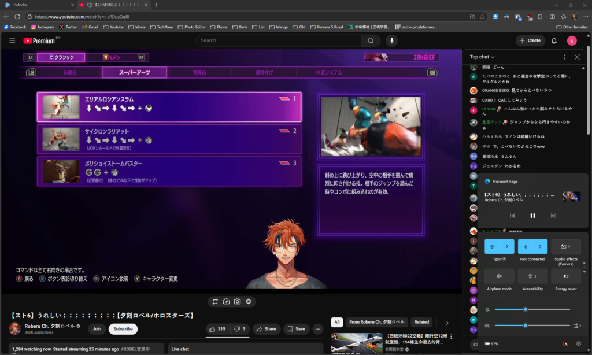This screenshot has height=355, width=592.
Task: Open the Bank favorites folder
Action: pyautogui.click(x=240, y=27)
